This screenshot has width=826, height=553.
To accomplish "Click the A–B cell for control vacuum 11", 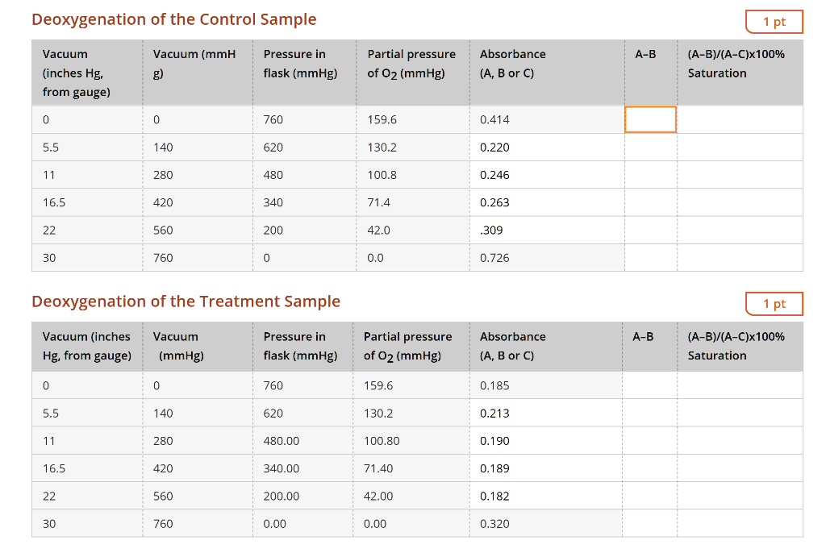I will point(650,174).
